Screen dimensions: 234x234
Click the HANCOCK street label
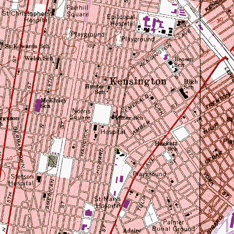coord(85,143)
